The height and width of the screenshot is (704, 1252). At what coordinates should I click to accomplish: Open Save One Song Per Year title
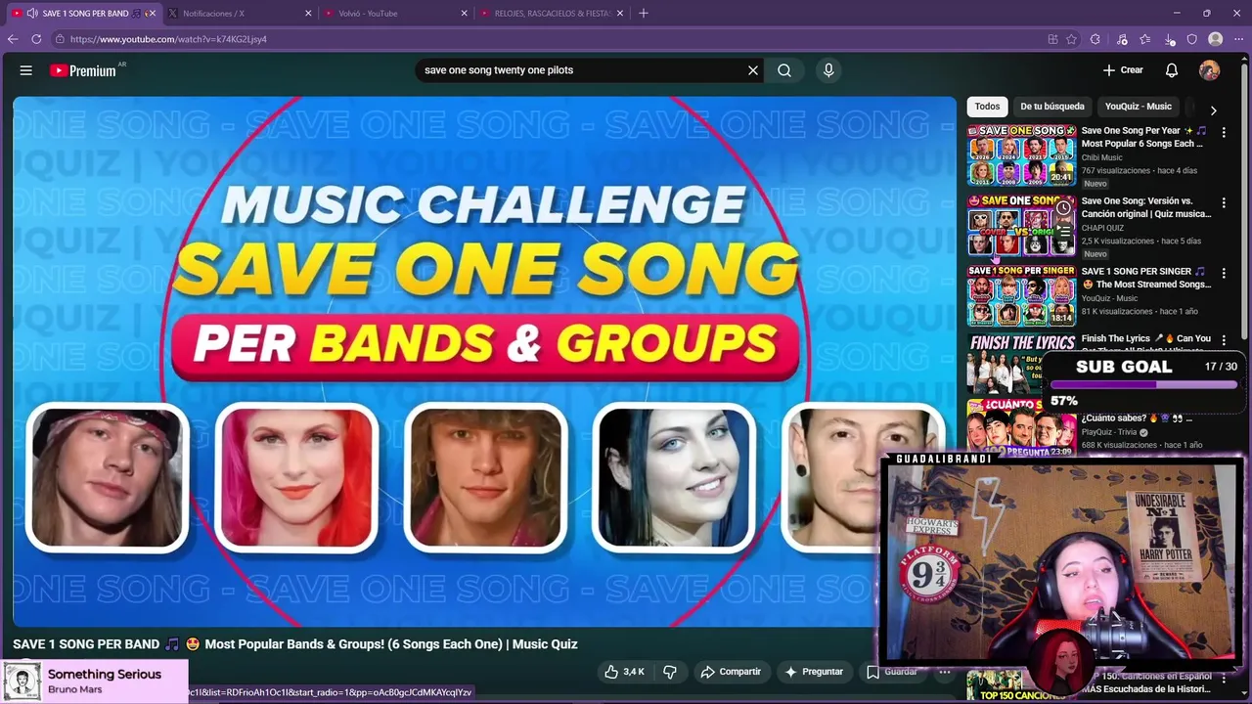click(1143, 137)
